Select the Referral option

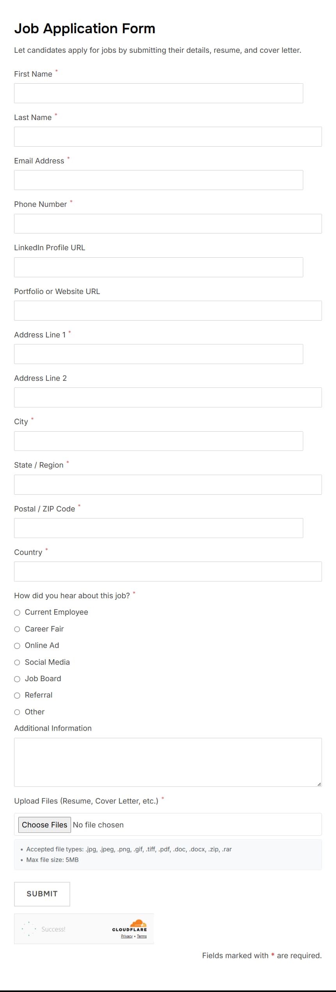click(17, 696)
